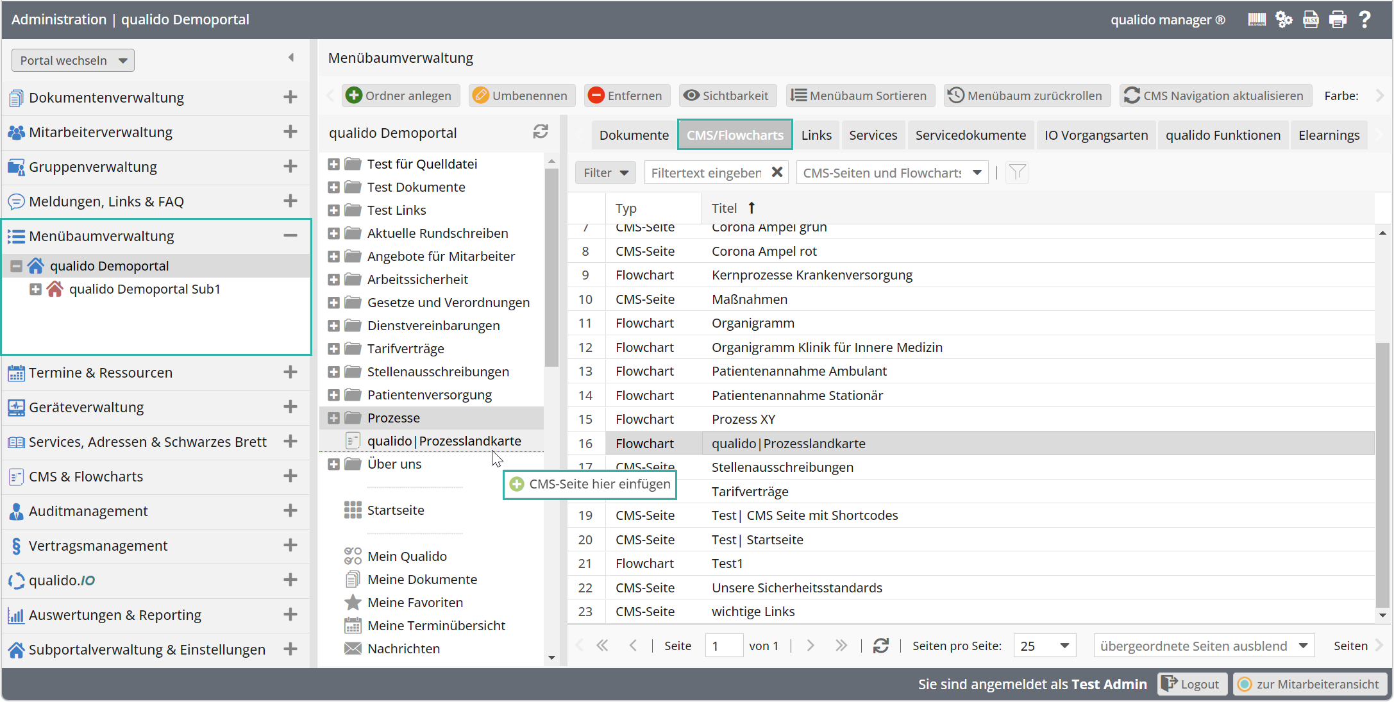Click the Nachrichten envelope icon
1394x702 pixels.
pyautogui.click(x=353, y=649)
